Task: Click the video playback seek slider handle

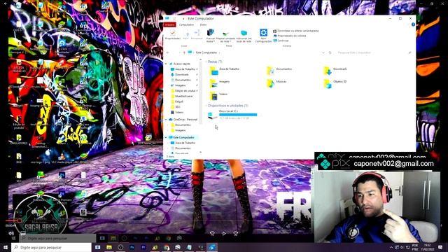Action: click(x=19, y=220)
